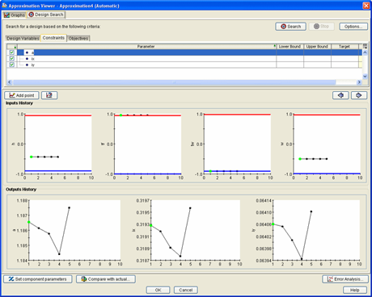This screenshot has height=297, width=372.
Task: Click the chart icon button beside Add point
Action: click(49, 95)
